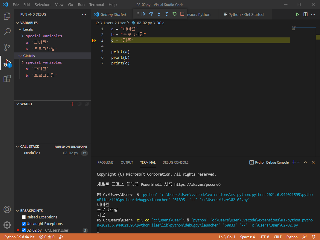Open the Extensions view

(7, 79)
